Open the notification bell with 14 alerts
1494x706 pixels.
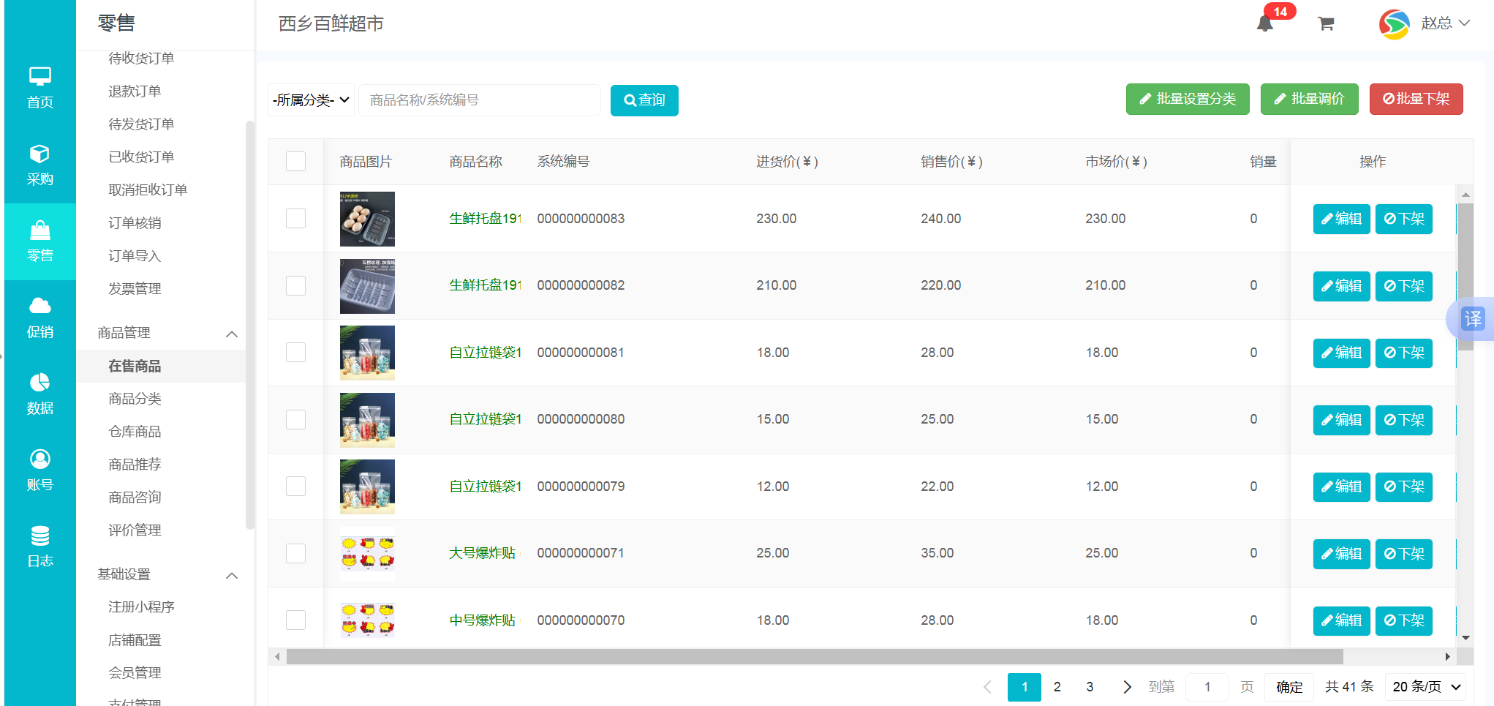[x=1265, y=22]
